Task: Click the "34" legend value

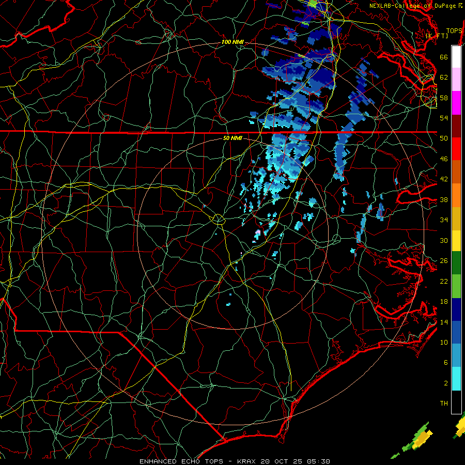Action: click(x=444, y=220)
